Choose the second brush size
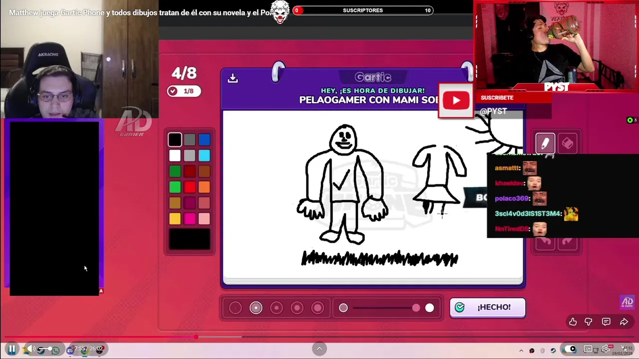The width and height of the screenshot is (639, 359). click(x=256, y=308)
